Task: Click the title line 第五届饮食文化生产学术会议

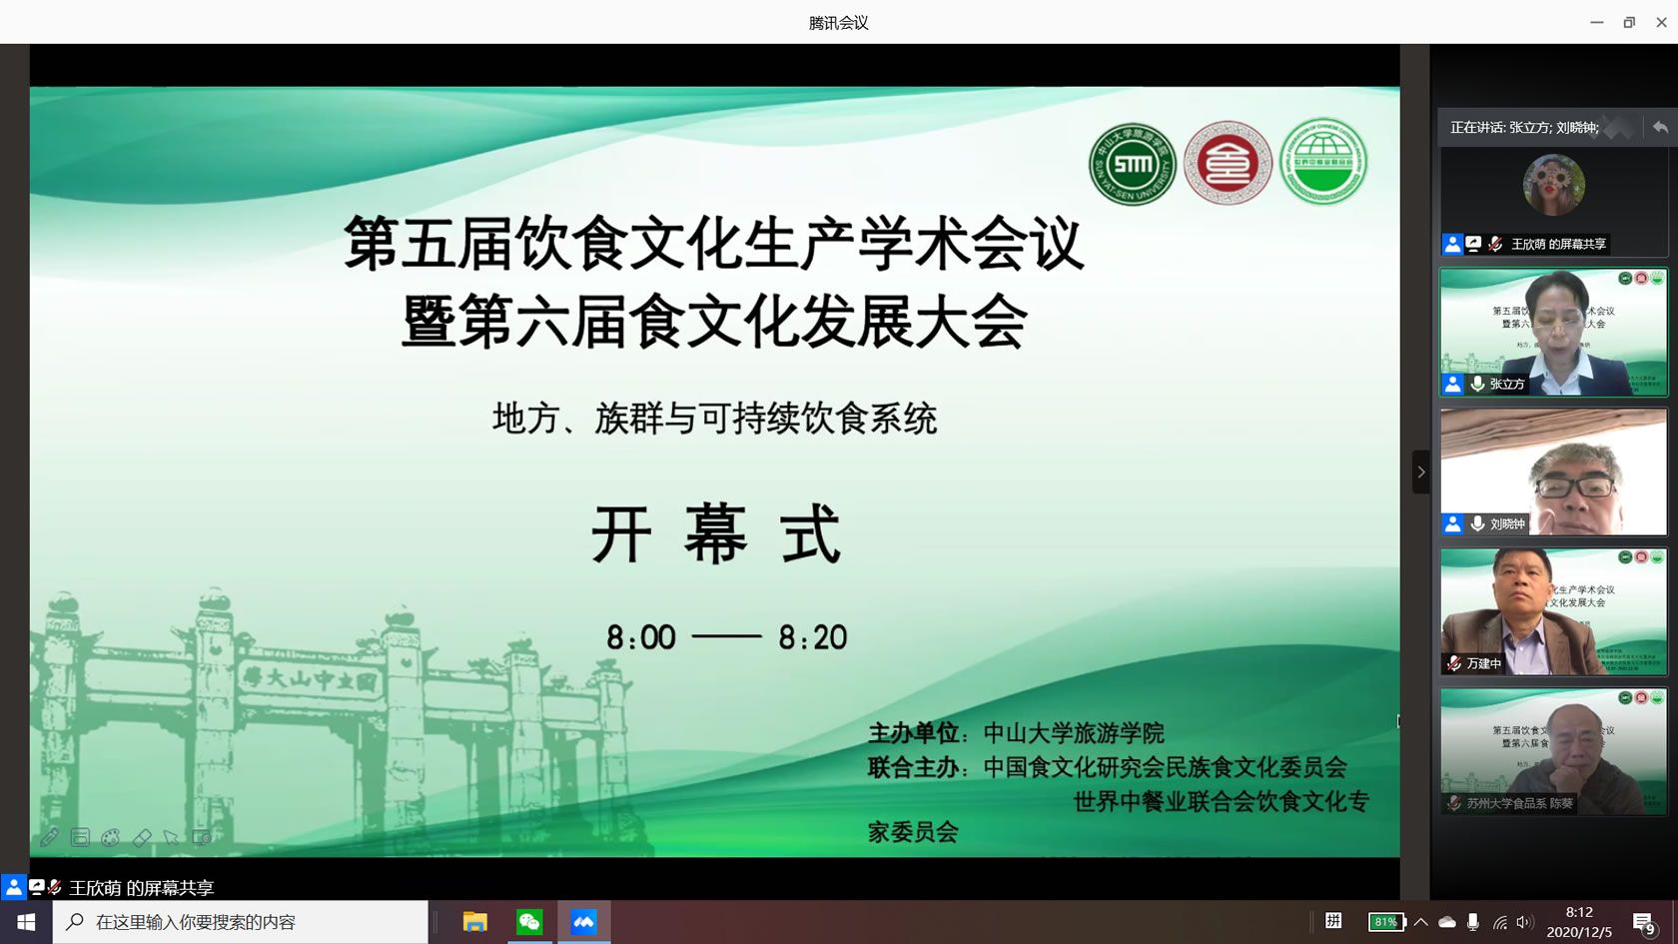Action: pyautogui.click(x=714, y=243)
